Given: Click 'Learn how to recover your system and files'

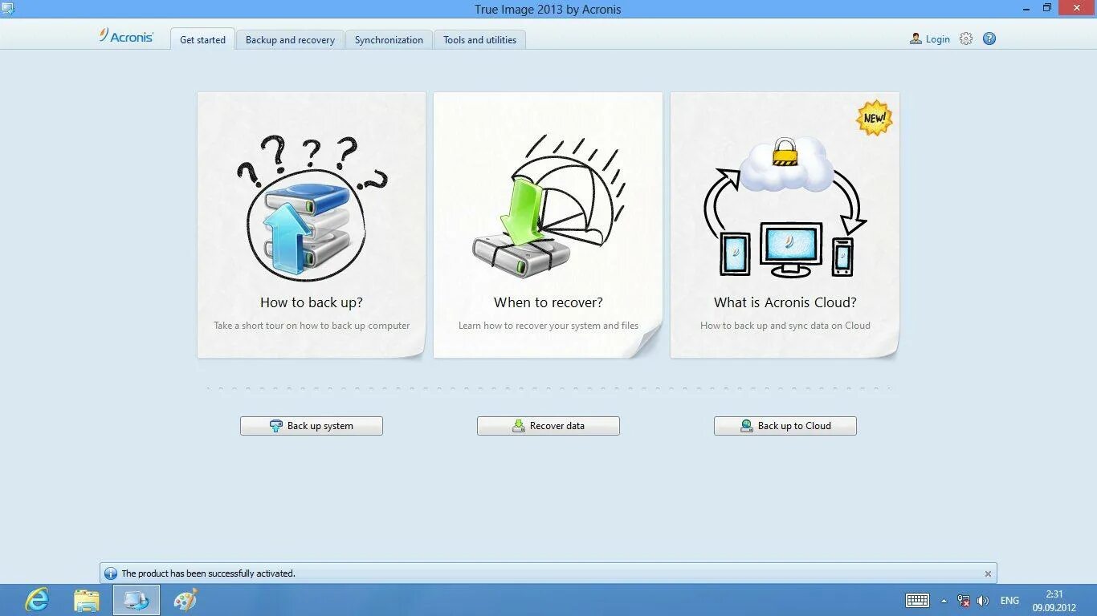Looking at the screenshot, I should (x=548, y=326).
